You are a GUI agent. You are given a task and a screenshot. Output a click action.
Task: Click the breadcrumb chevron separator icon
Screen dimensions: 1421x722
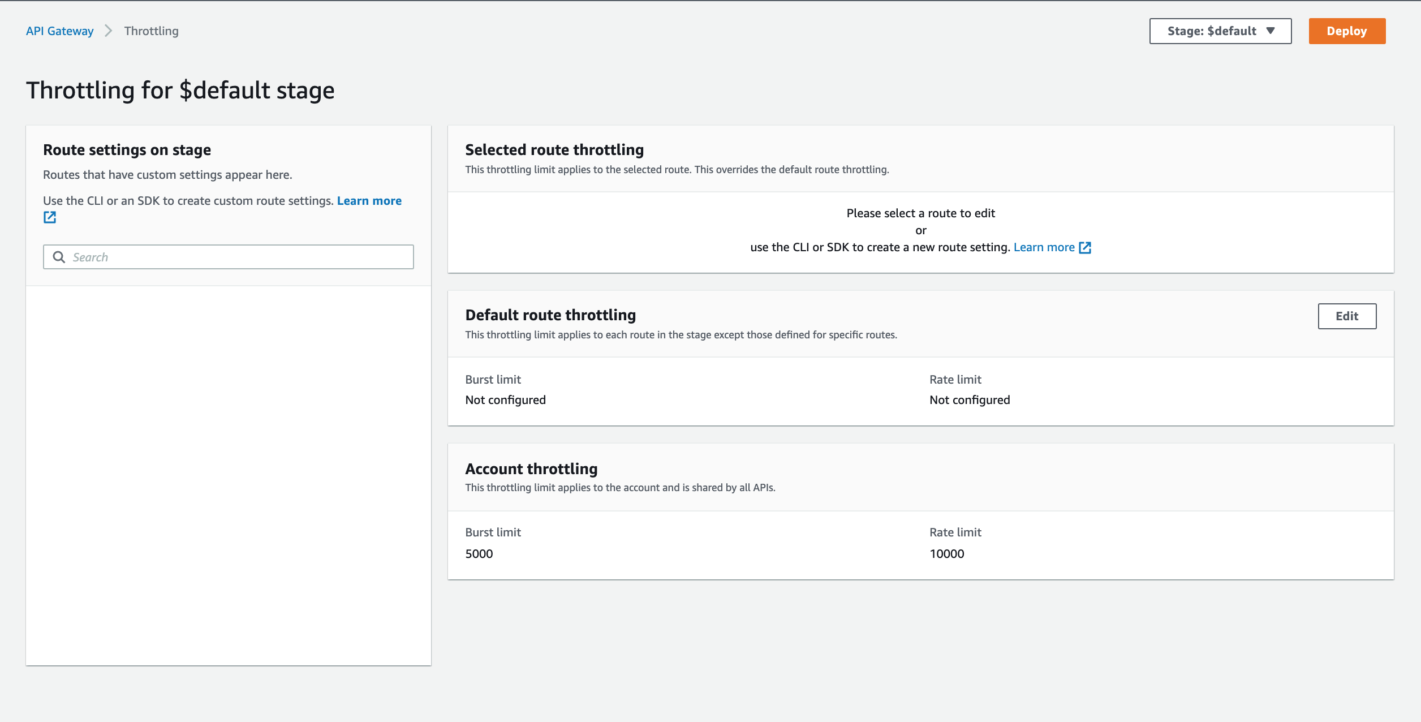109,31
